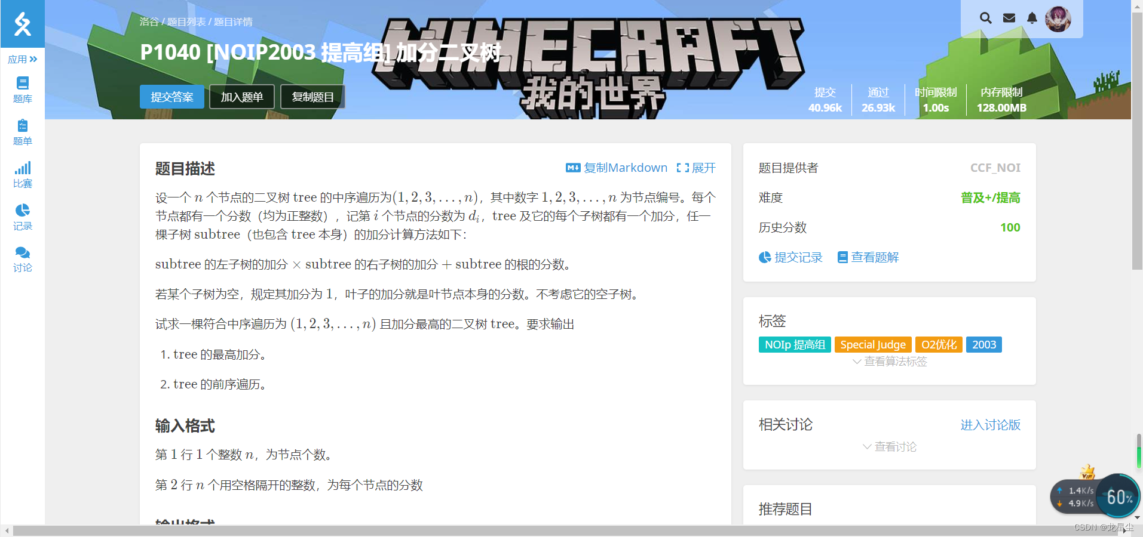
Task: Click the 26.93k passed count
Action: tap(878, 108)
